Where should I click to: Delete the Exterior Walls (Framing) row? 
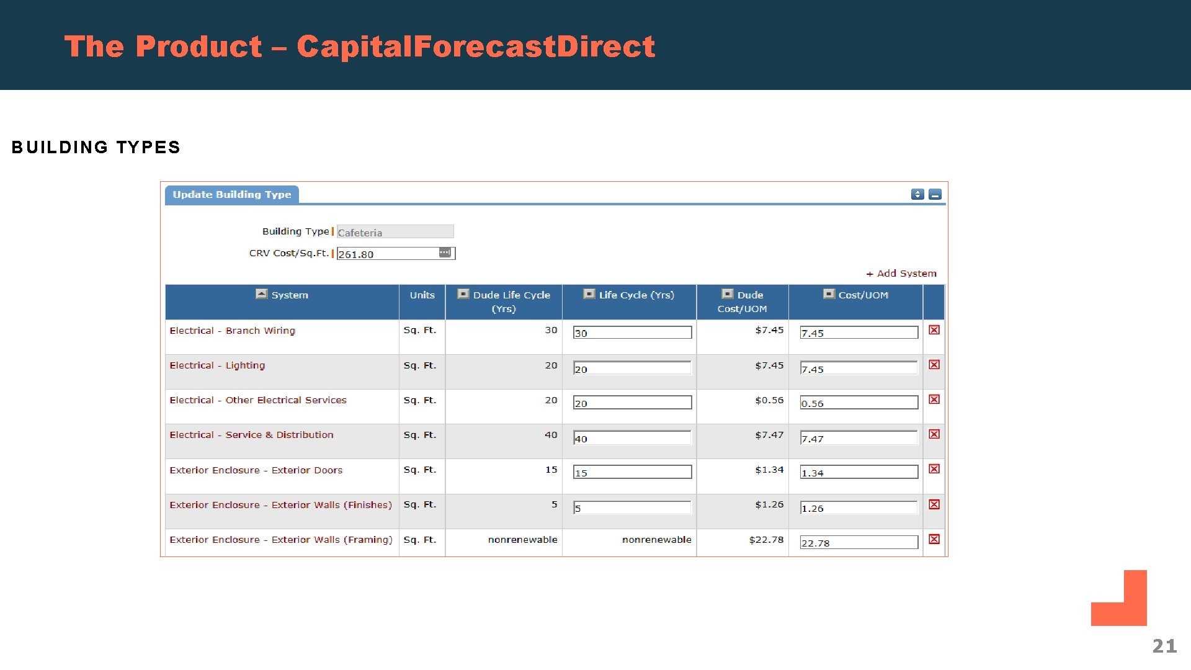point(934,539)
